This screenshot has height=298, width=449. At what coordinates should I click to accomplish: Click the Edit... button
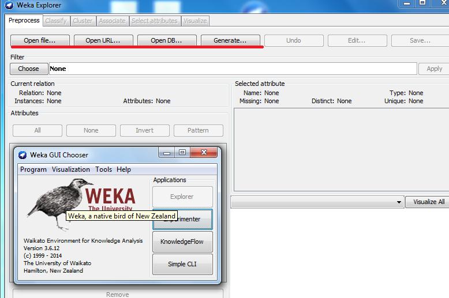tap(357, 40)
